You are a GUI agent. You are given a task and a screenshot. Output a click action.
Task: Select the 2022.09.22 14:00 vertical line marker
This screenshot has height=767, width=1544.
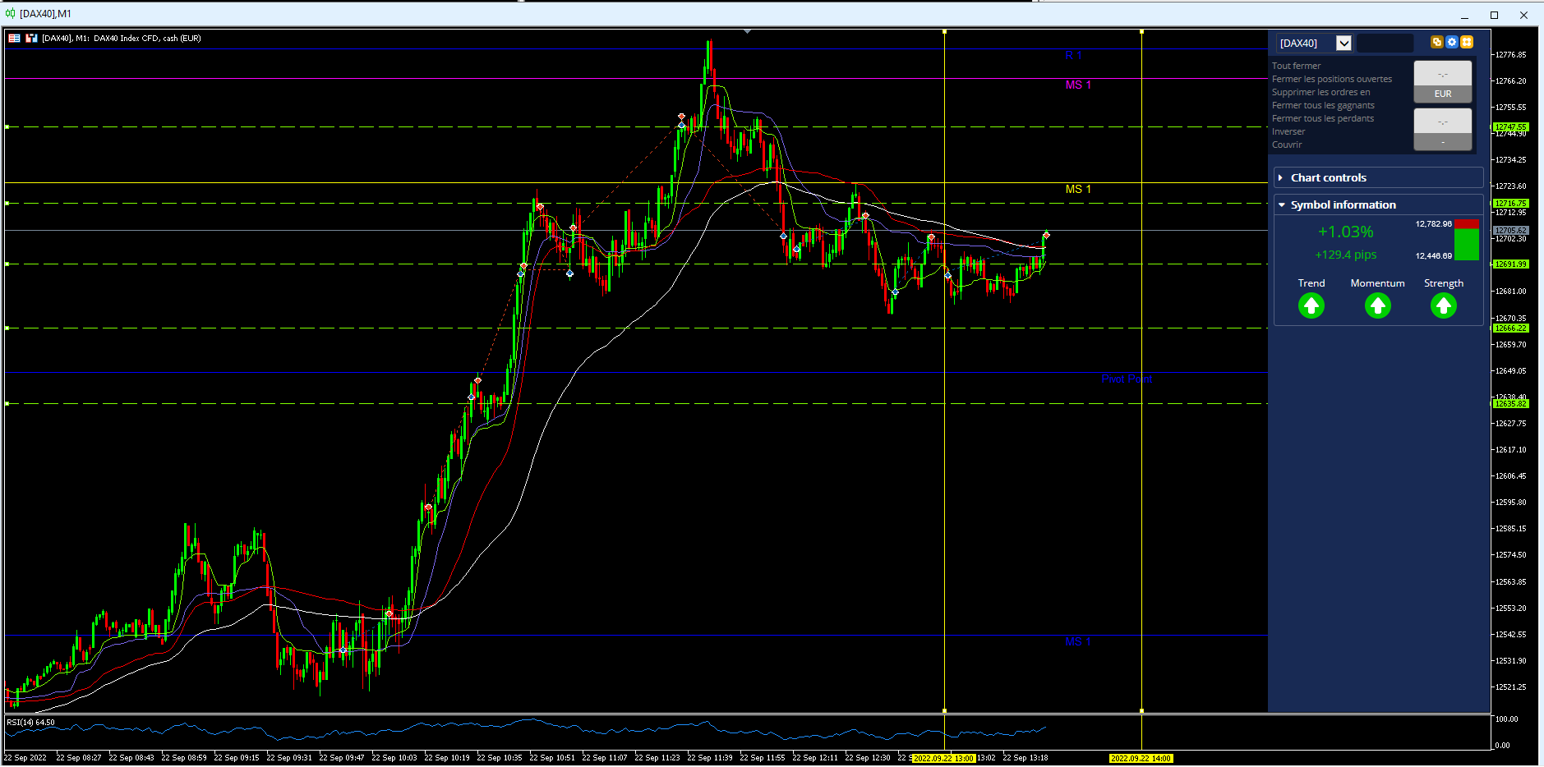click(1141, 758)
